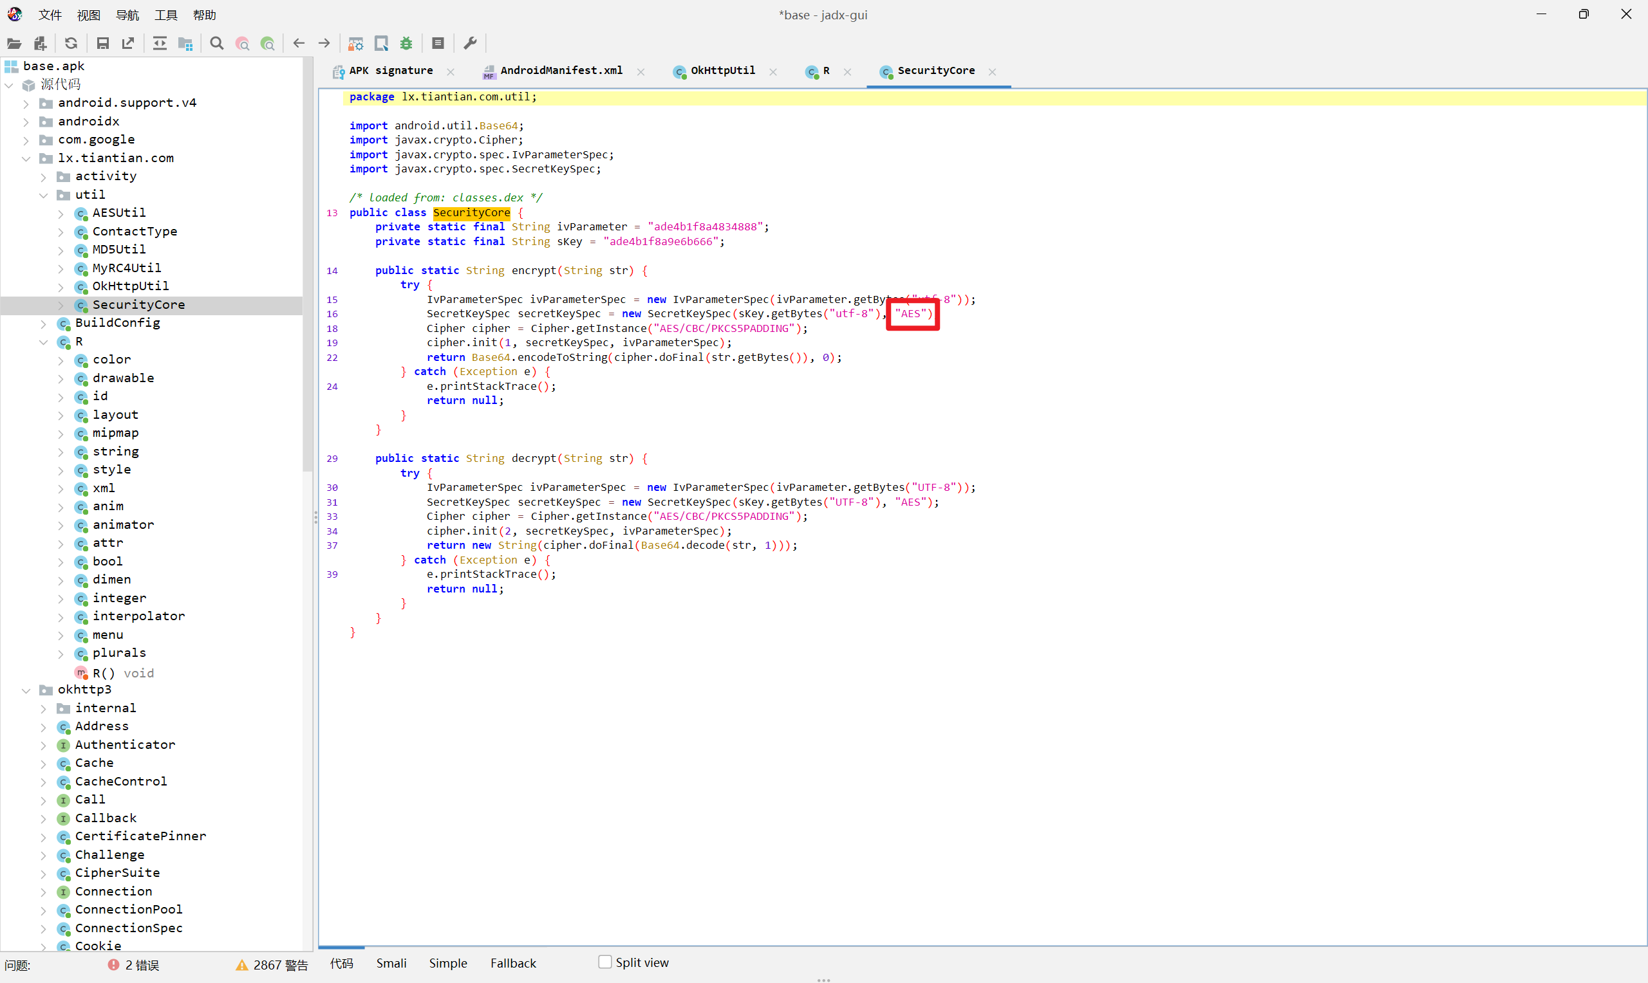Open the 帮助 menu
Image resolution: width=1648 pixels, height=983 pixels.
click(205, 15)
